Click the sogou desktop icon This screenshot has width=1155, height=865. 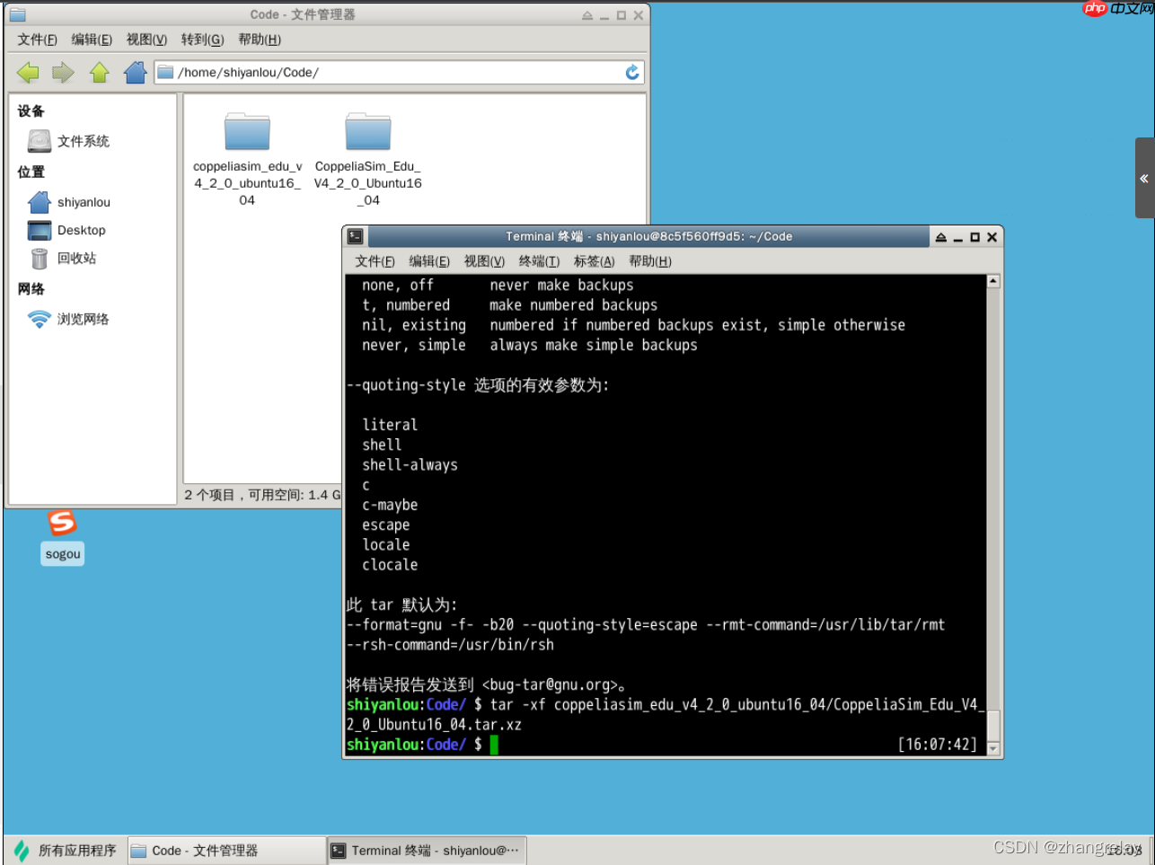click(x=63, y=524)
